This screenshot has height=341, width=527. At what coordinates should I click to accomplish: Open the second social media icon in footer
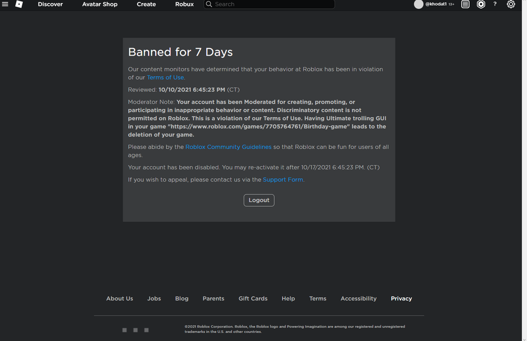135,330
